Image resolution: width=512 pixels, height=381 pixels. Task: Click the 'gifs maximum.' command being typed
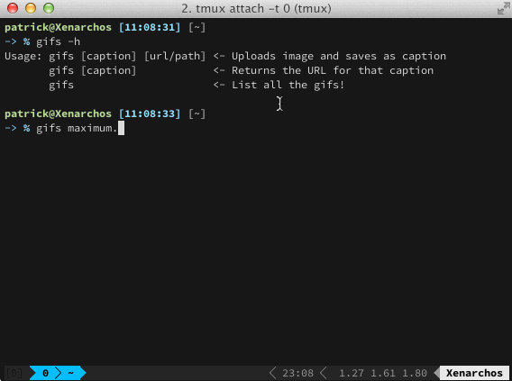[77, 128]
